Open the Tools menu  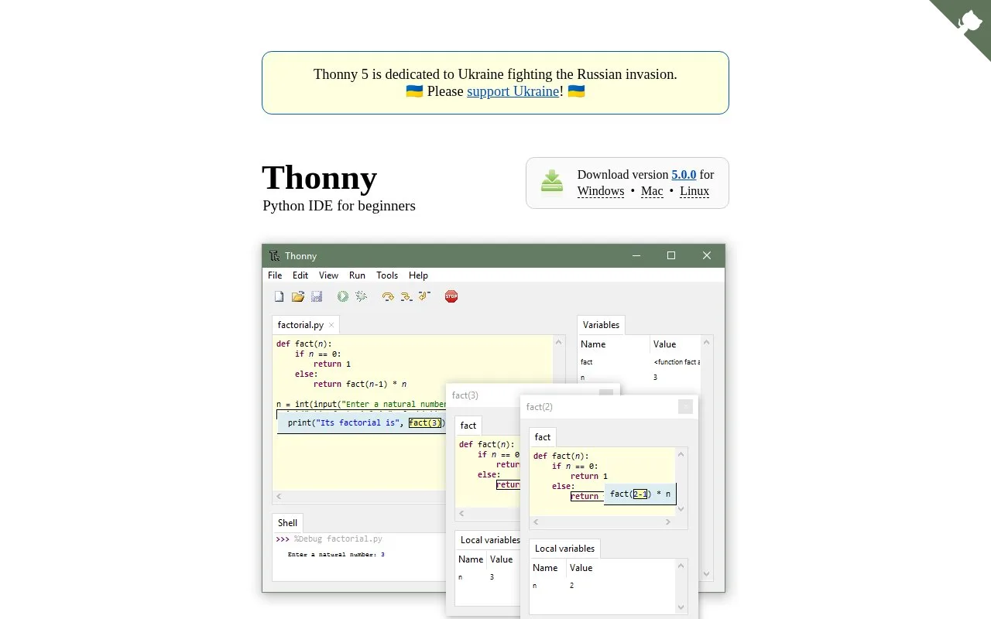pyautogui.click(x=387, y=275)
